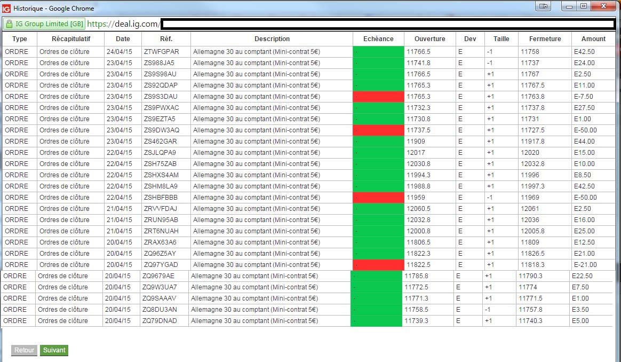Click the Retour button
The width and height of the screenshot is (621, 362).
tap(24, 350)
